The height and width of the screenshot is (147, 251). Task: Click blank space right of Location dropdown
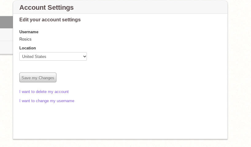[153, 56]
